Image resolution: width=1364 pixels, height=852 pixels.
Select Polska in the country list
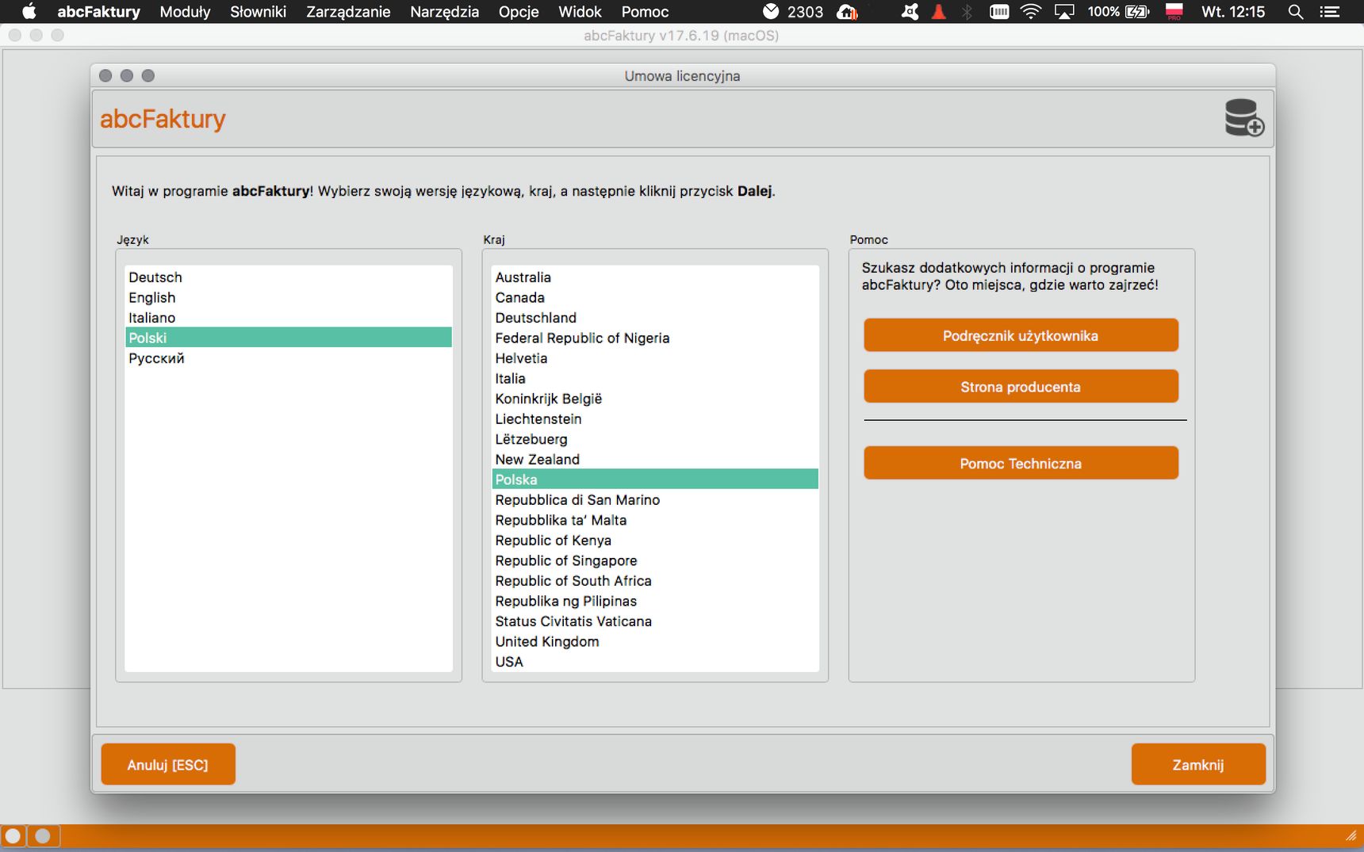(655, 479)
